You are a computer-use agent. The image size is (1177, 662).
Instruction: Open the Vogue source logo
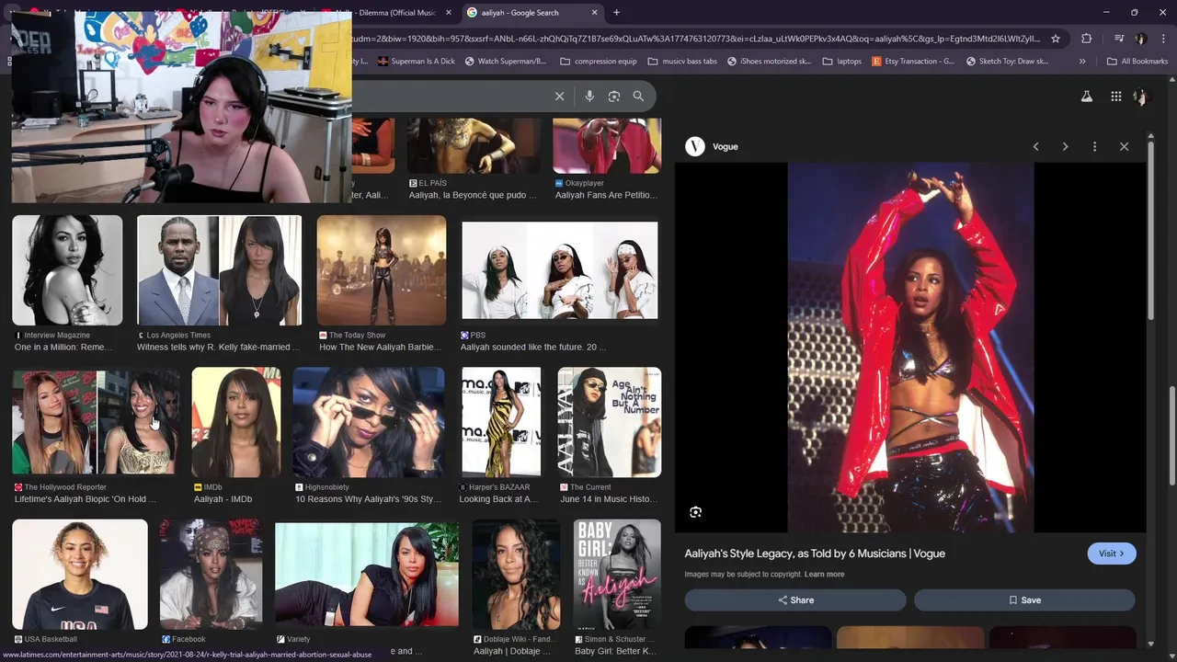[x=695, y=147]
